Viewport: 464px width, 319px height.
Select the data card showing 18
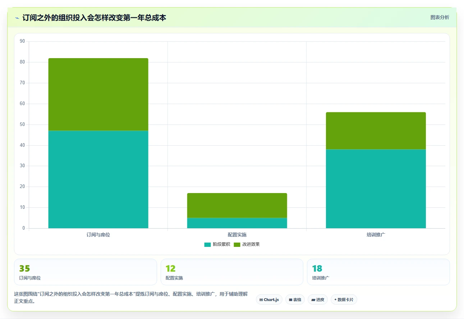[x=378, y=272]
